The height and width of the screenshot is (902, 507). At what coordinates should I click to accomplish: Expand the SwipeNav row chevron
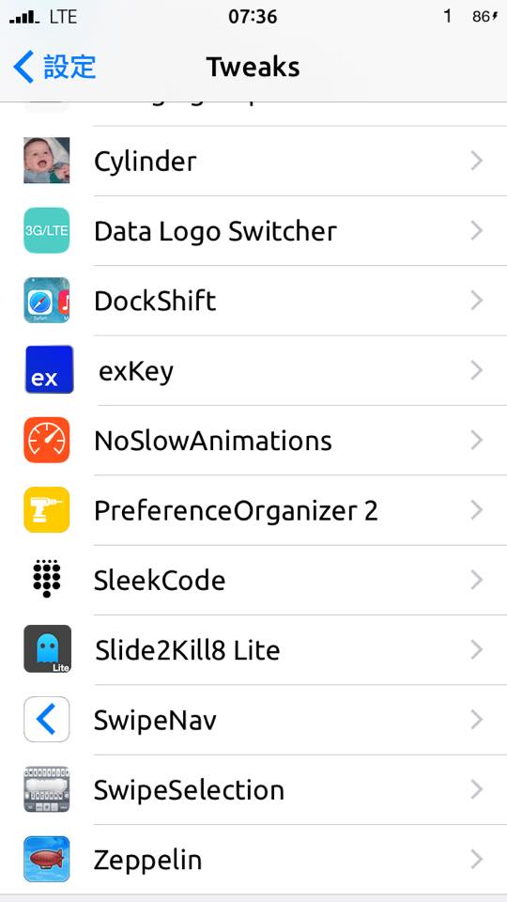click(x=476, y=720)
